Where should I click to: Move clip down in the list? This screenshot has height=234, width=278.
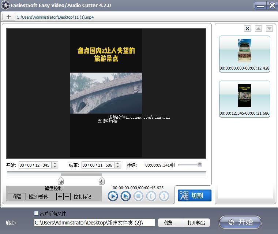click(x=269, y=29)
